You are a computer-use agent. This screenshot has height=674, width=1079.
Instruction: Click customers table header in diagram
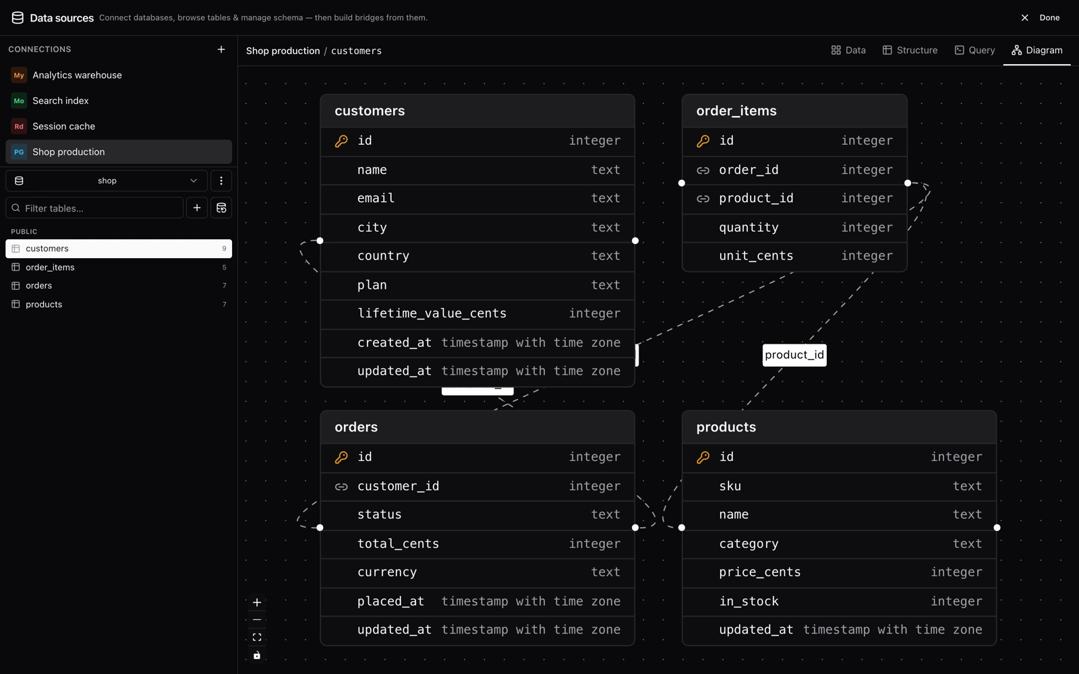click(477, 111)
